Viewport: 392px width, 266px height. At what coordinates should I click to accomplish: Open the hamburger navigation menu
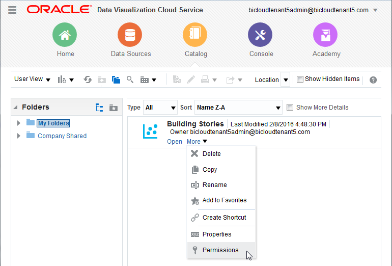(x=12, y=10)
